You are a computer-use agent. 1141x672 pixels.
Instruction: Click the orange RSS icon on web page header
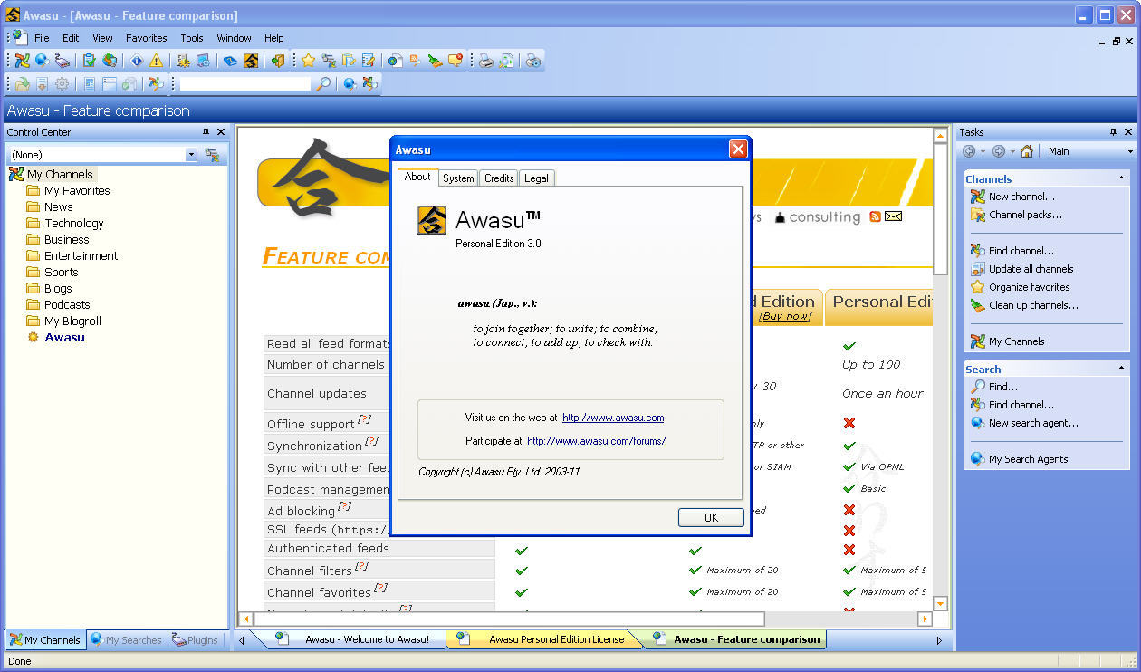point(875,216)
